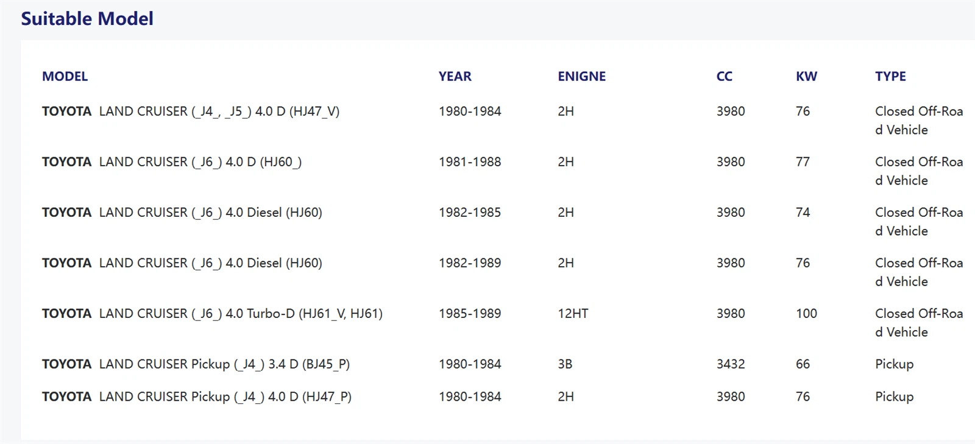Select vehicle type in the 1982-1989 row
Screen dimensions: 975x444
pyautogui.click(x=919, y=272)
